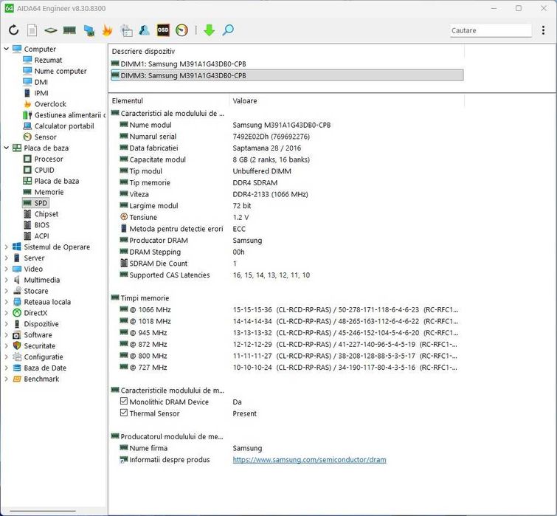Viewport: 557px width, 516px height.
Task: Open the OSD panel icon
Action: pos(163,30)
